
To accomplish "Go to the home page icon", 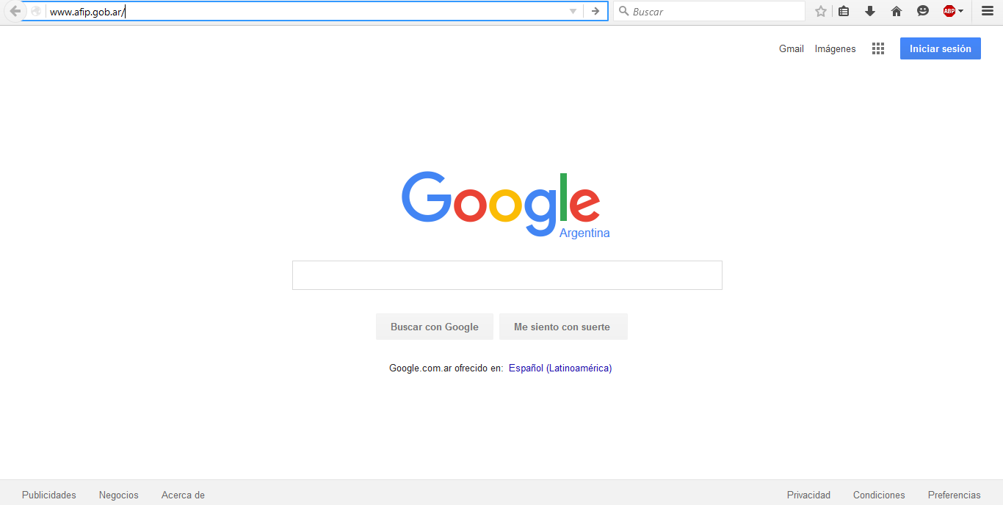I will coord(897,11).
